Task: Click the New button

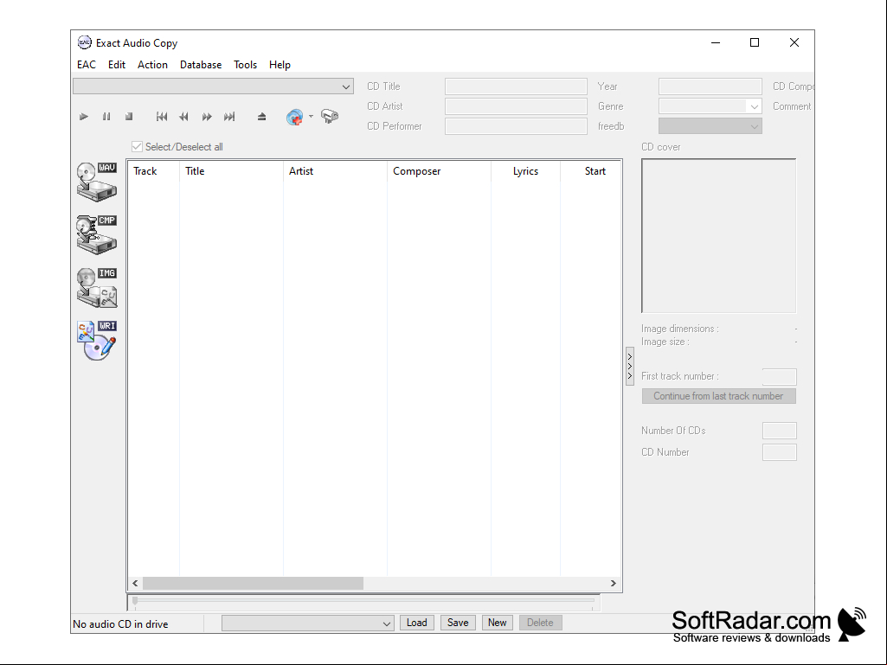Action: point(498,623)
